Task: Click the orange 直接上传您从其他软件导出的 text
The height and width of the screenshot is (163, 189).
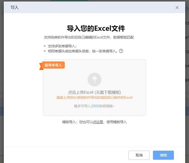Action: [x=94, y=97]
